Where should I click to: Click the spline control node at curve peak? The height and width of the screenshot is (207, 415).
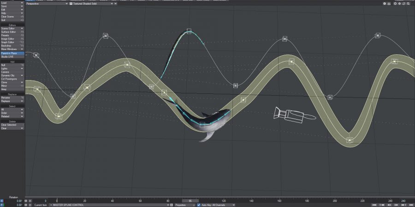[189, 31]
